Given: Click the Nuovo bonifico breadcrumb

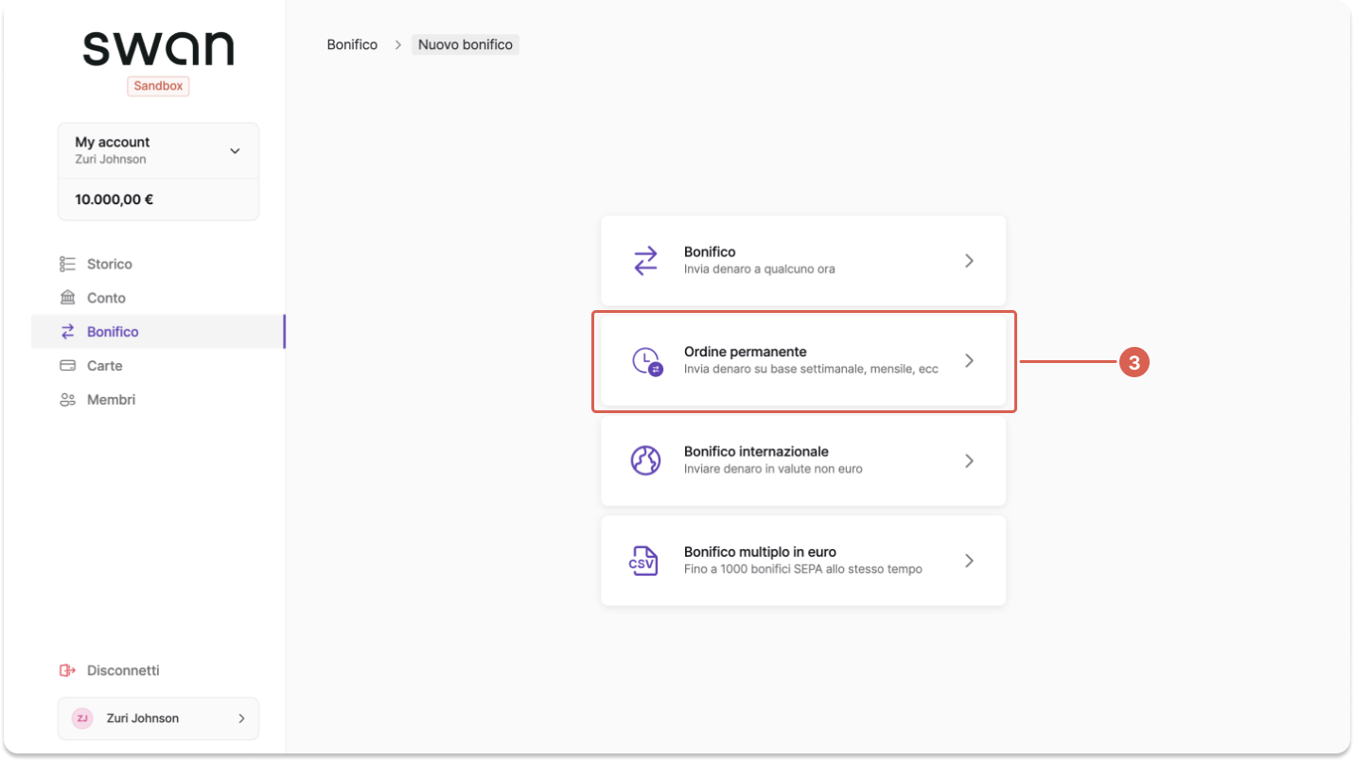Looking at the screenshot, I should click(466, 44).
